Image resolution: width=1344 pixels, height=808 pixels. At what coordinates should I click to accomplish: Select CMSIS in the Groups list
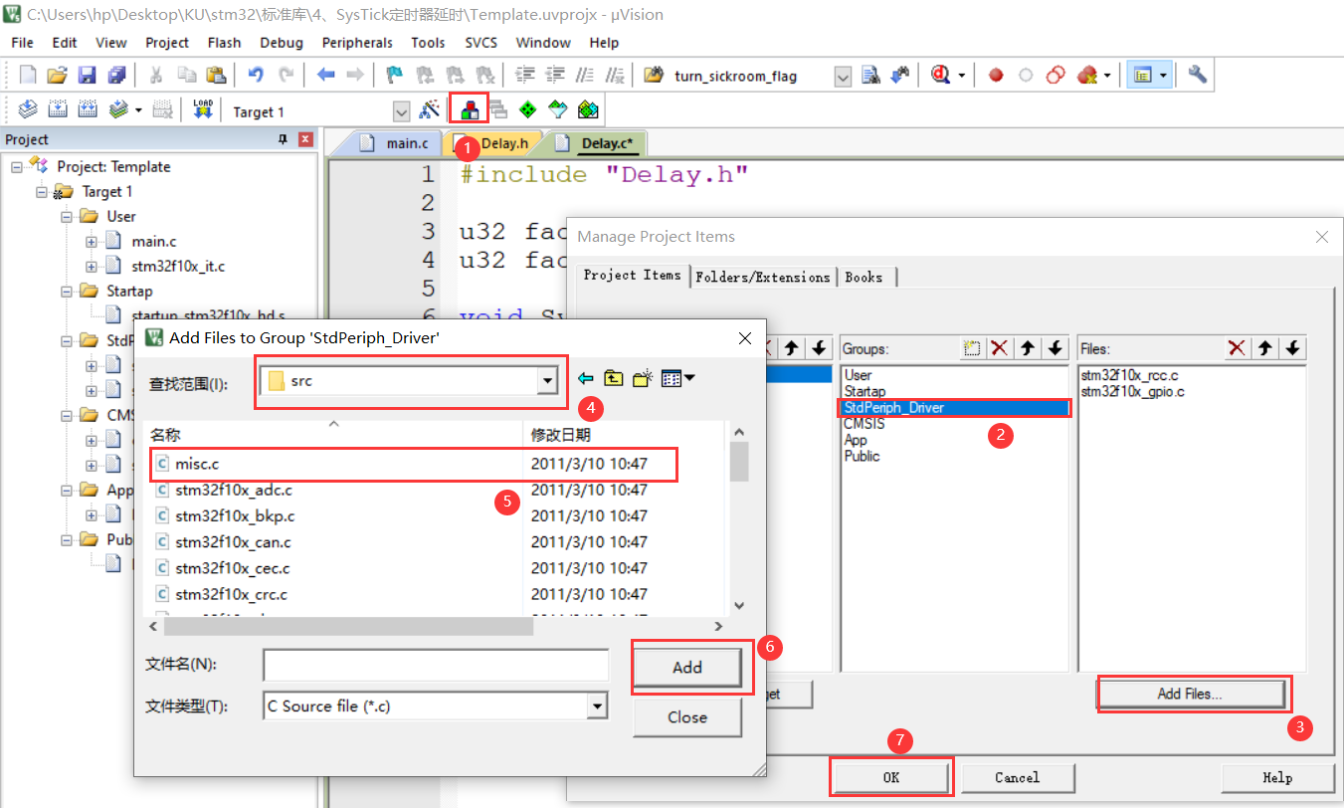click(x=864, y=424)
